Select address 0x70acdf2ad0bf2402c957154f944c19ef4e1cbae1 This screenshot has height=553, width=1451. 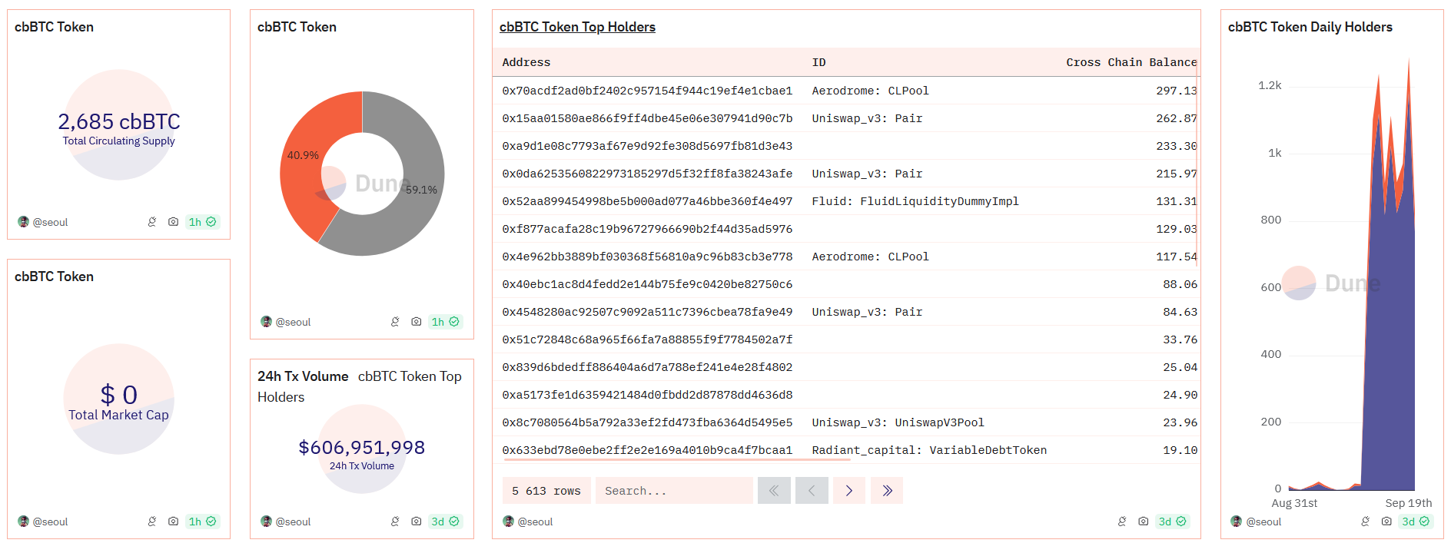coord(647,91)
